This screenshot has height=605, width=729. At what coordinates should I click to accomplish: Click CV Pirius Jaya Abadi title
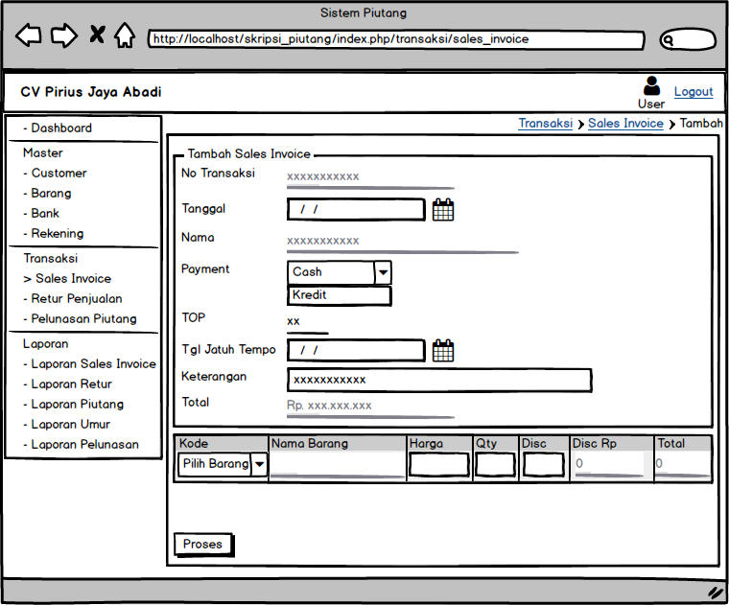tap(91, 91)
